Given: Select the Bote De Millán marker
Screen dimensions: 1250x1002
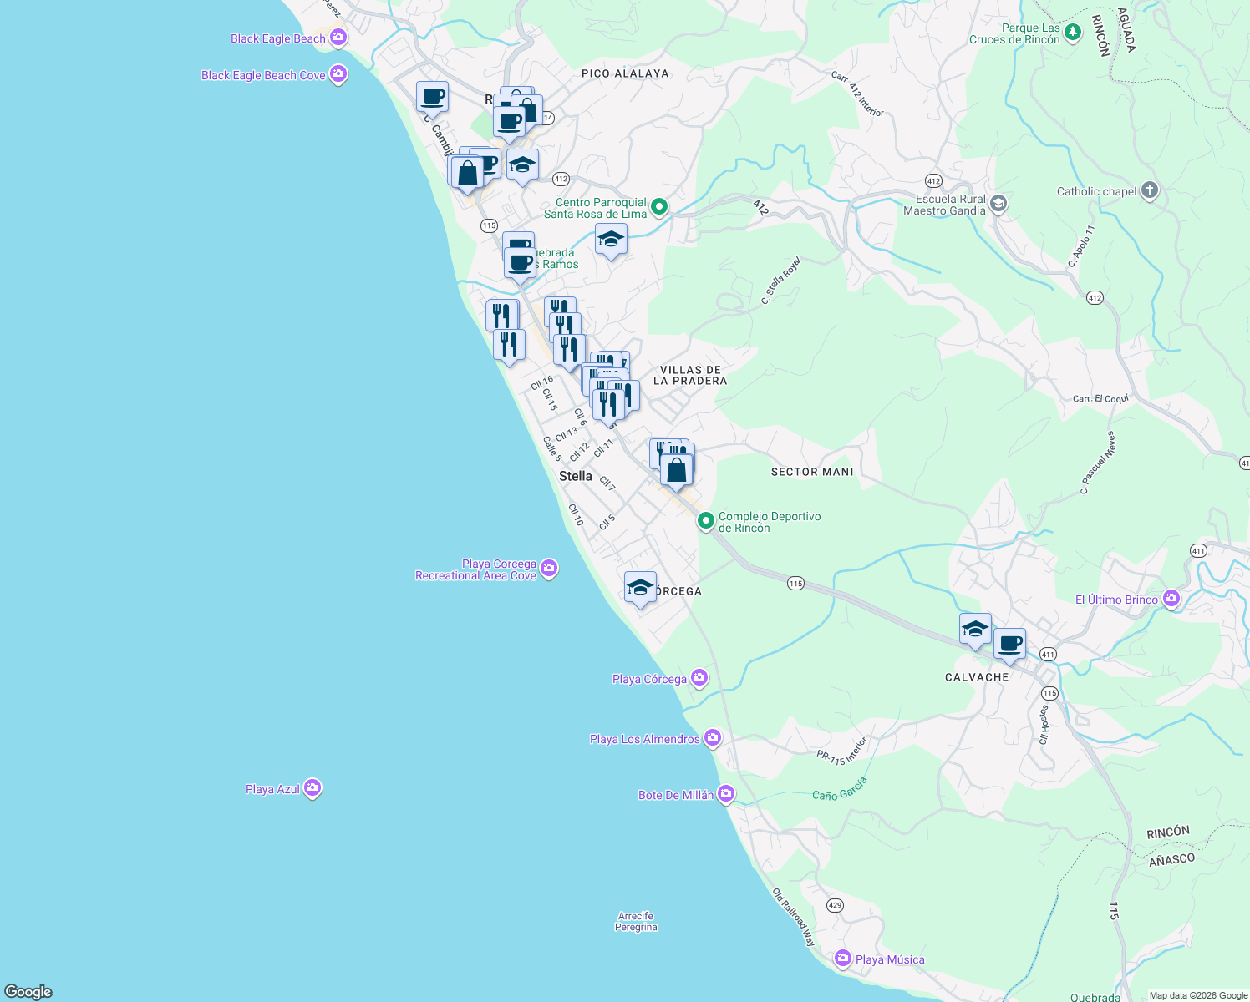Looking at the screenshot, I should 725,793.
